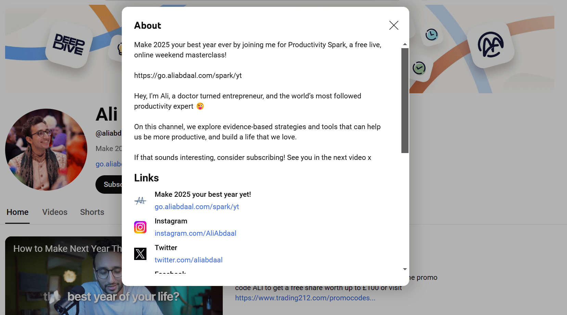Click the 'Make 2025 your best year yet!' heading
Screen dimensions: 567x315
[x=203, y=194]
